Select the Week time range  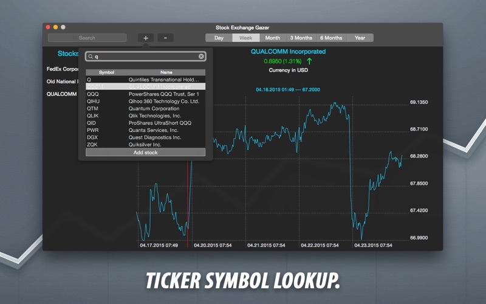point(246,38)
